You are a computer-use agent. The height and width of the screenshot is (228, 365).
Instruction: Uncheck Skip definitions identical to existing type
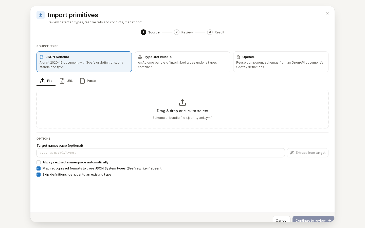click(x=39, y=175)
